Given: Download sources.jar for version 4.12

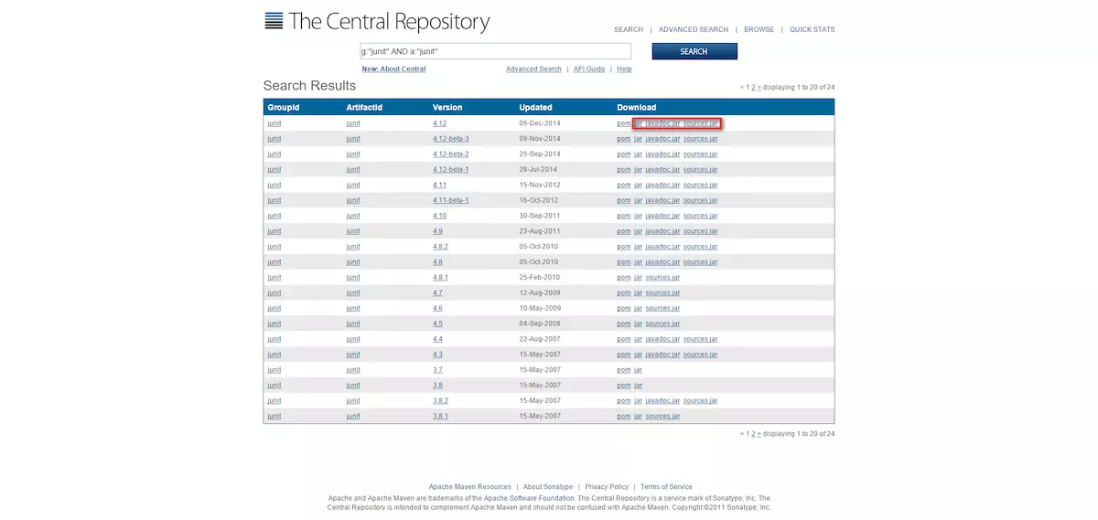Looking at the screenshot, I should [701, 123].
